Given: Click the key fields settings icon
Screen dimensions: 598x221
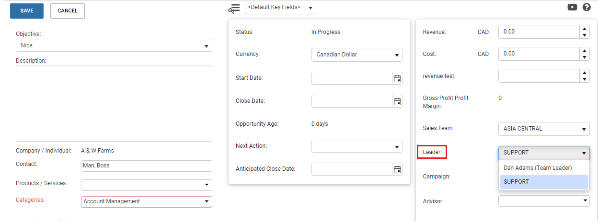Looking at the screenshot, I should click(x=234, y=9).
